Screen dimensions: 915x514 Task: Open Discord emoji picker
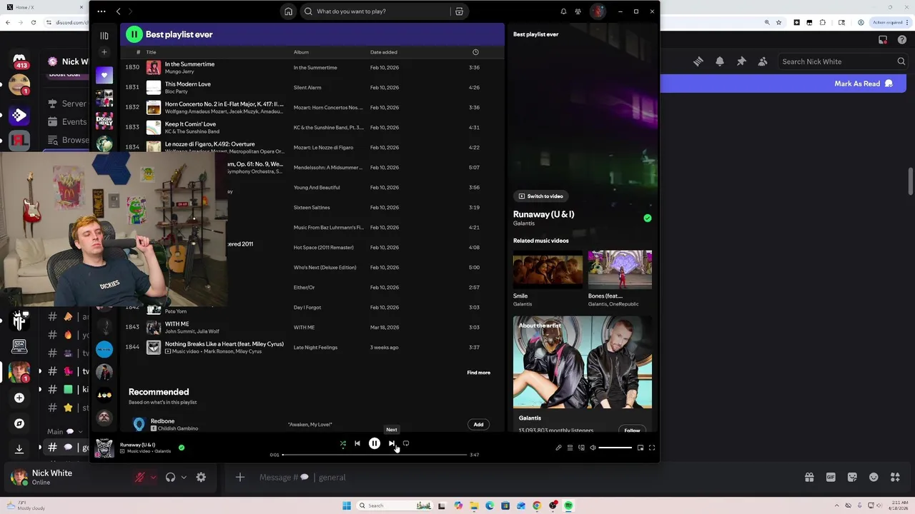click(874, 478)
